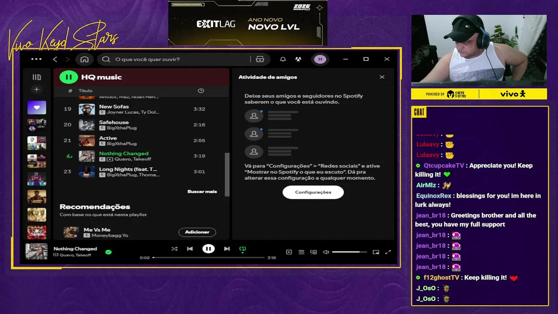Open 'Quavo, Takeoff' in the player bar
The height and width of the screenshot is (314, 558).
pos(75,255)
